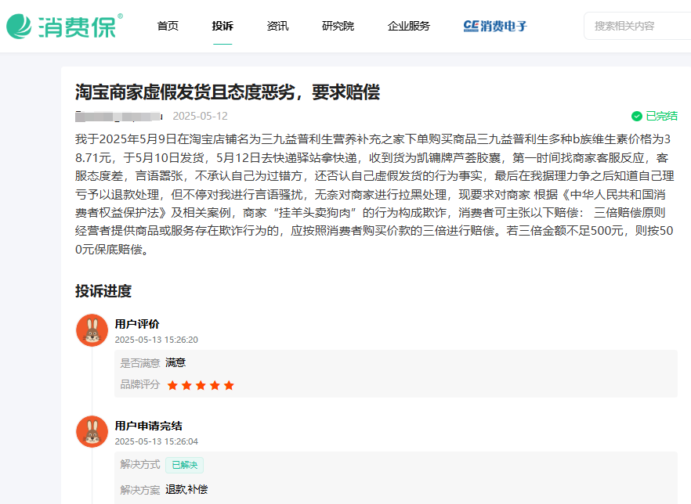Image resolution: width=691 pixels, height=504 pixels.
Task: Click the 退款,补偿 resolution text
Action: pyautogui.click(x=186, y=489)
